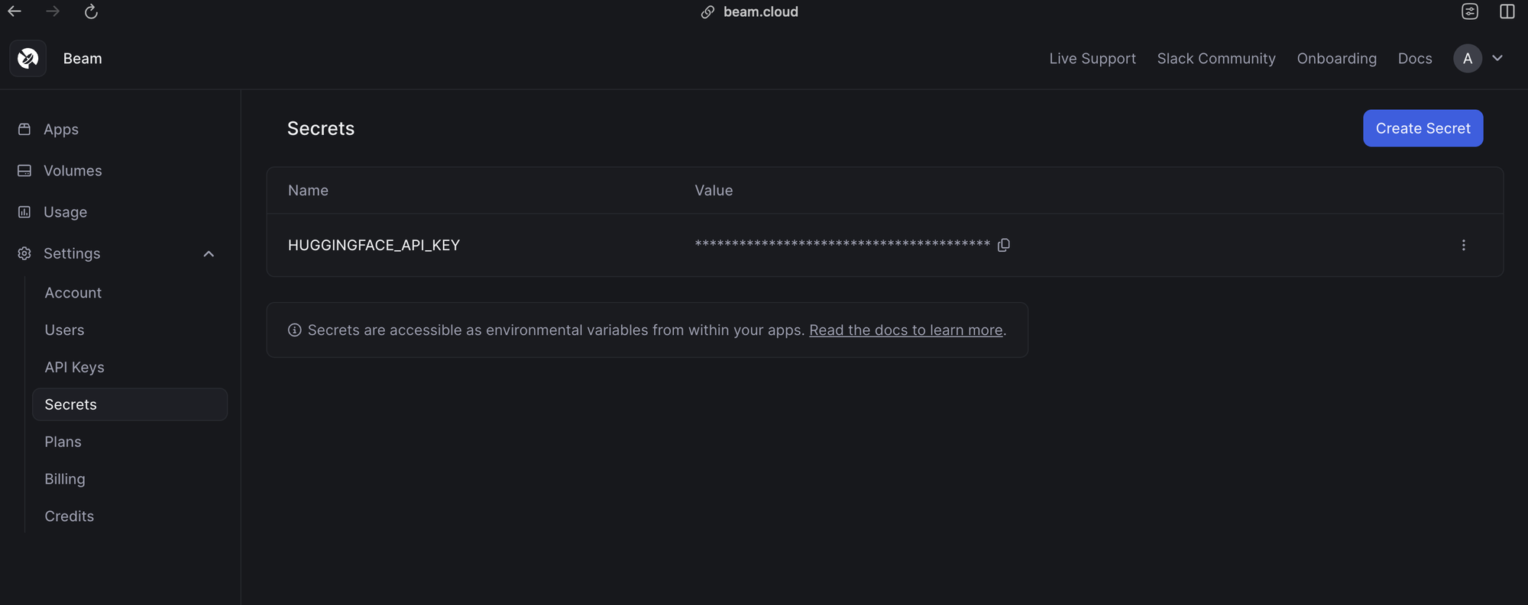1528x605 pixels.
Task: Open Usage from the sidebar
Action: (x=65, y=212)
